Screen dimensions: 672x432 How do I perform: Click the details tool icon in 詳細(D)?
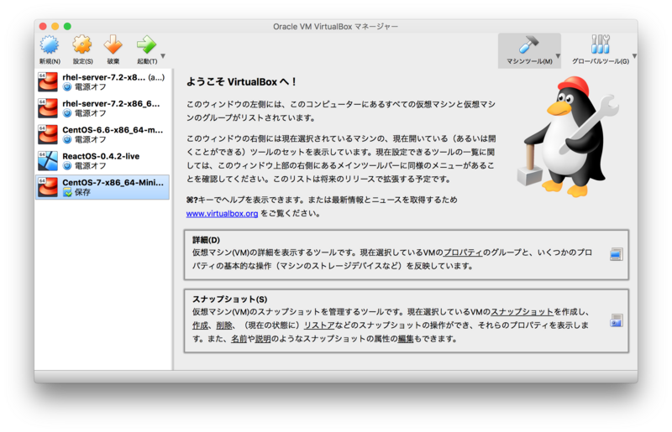pyautogui.click(x=617, y=254)
